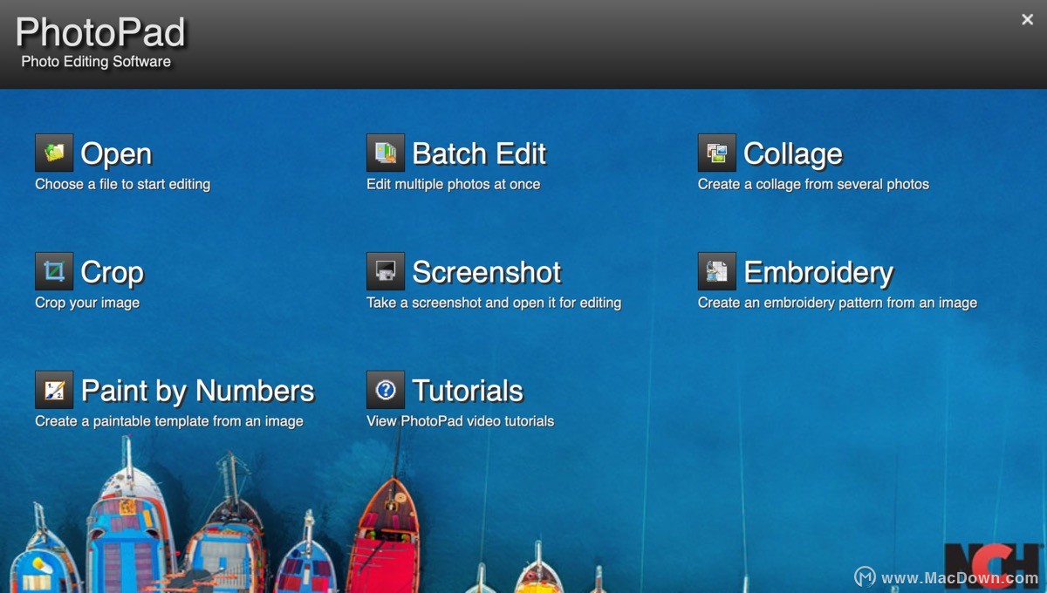Open the Tutorials question mark icon
The width and height of the screenshot is (1047, 593).
pos(386,390)
